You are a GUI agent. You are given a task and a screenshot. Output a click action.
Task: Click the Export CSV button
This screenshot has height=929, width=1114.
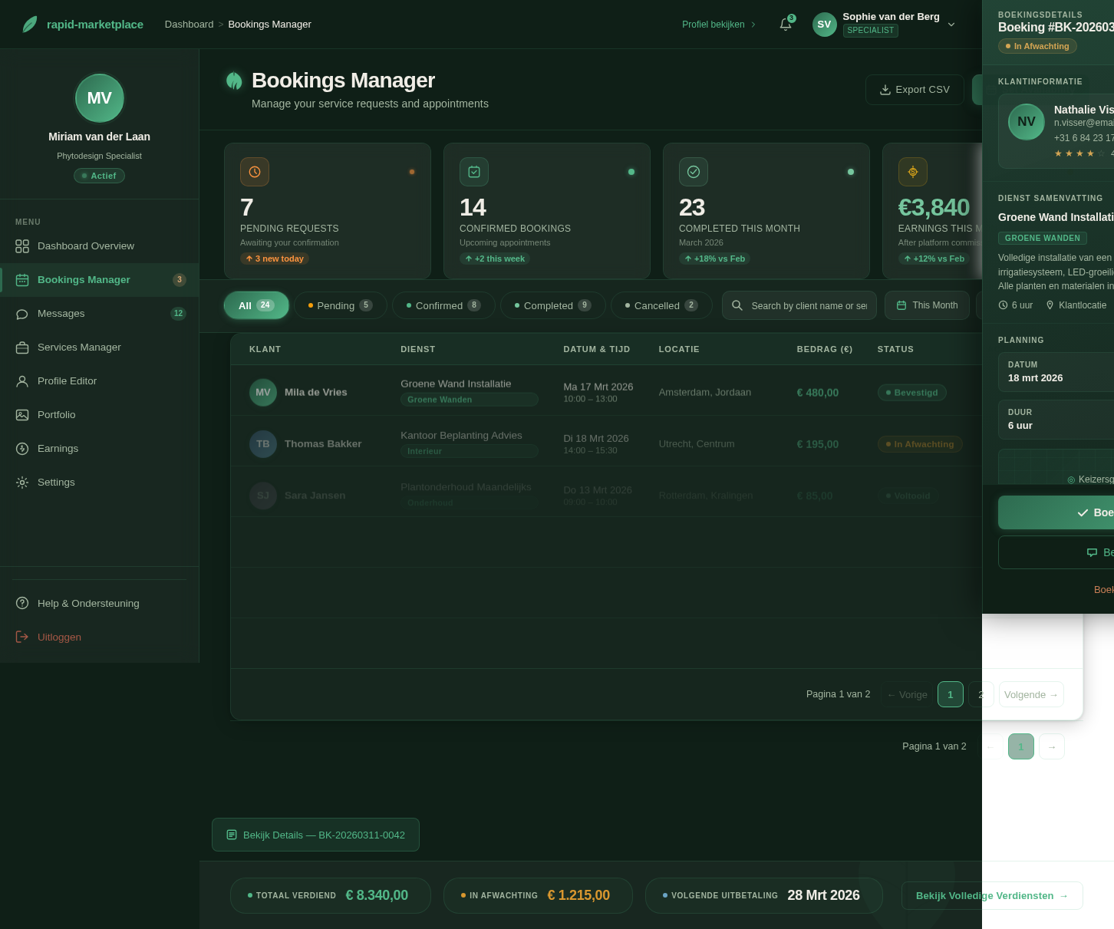[x=915, y=90]
